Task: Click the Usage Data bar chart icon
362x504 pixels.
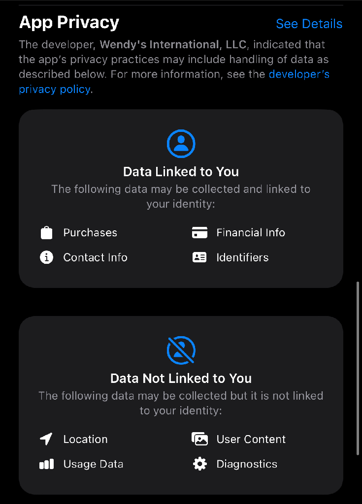Action: point(46,464)
